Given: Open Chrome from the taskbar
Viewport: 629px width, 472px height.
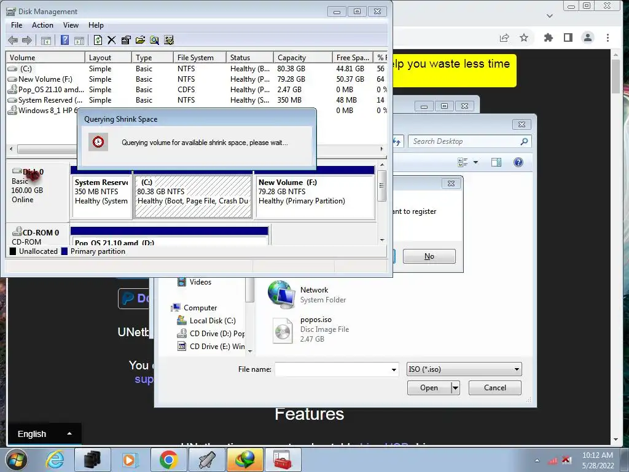Looking at the screenshot, I should tap(168, 460).
